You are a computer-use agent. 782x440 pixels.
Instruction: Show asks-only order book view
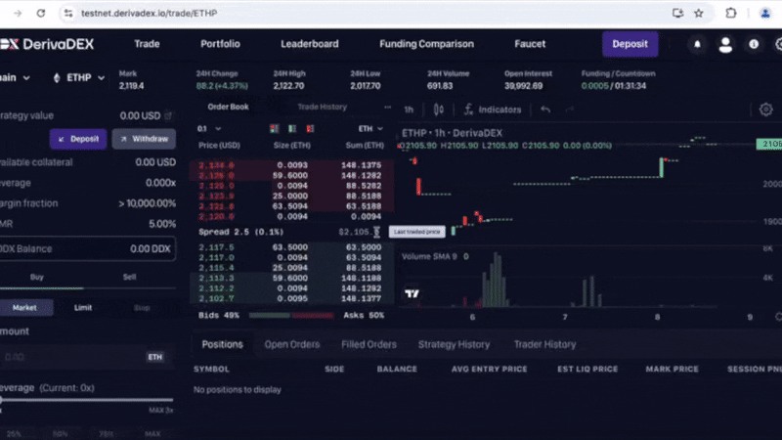(x=310, y=129)
